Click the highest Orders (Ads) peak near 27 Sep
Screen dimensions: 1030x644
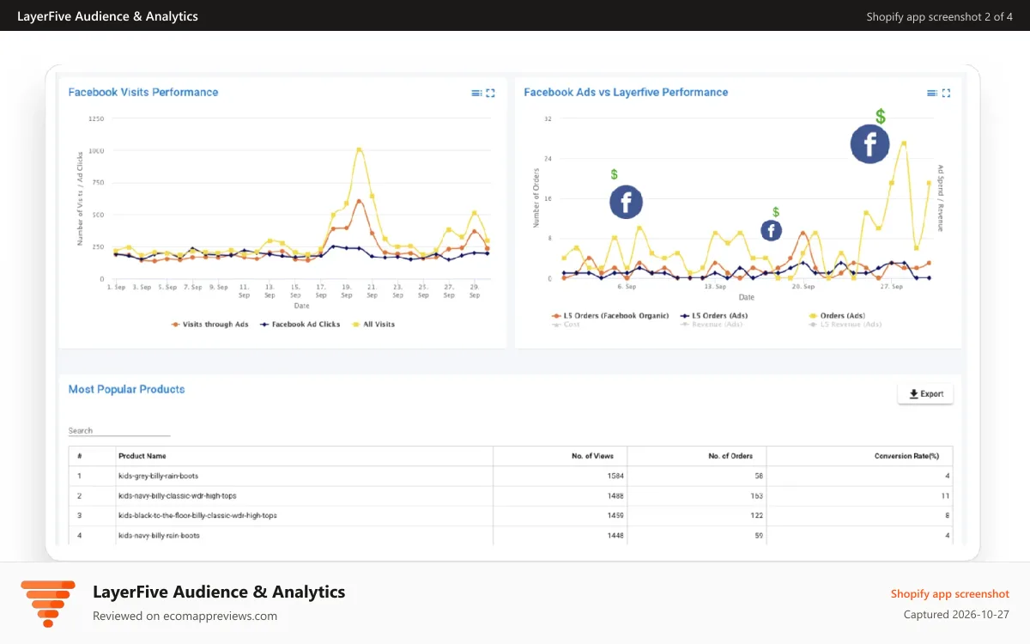click(904, 143)
